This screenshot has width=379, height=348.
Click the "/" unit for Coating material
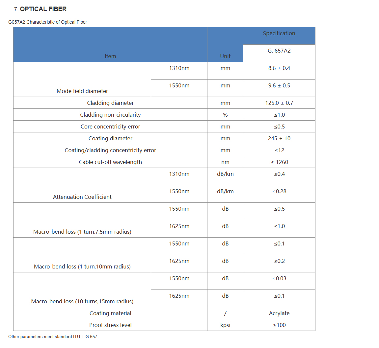[225, 313]
